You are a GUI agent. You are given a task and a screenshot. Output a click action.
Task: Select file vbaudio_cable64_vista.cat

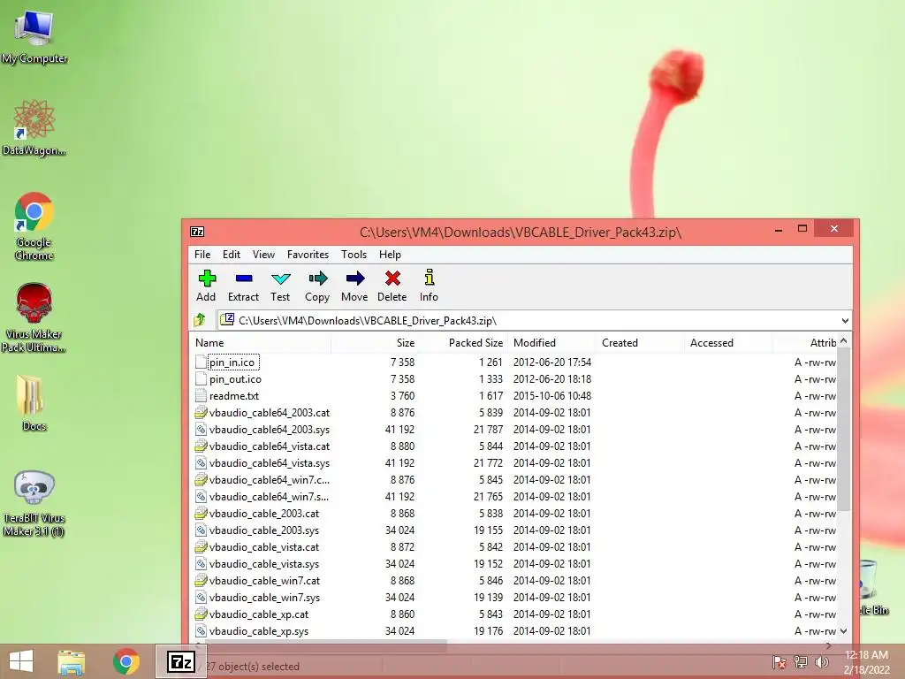click(270, 446)
